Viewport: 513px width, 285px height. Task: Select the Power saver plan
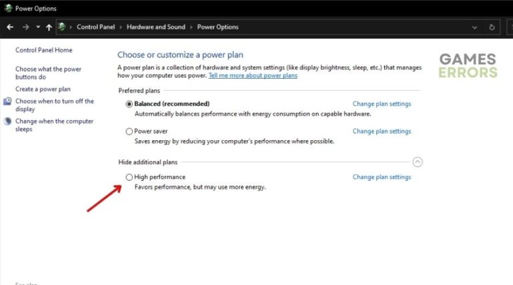pyautogui.click(x=130, y=131)
